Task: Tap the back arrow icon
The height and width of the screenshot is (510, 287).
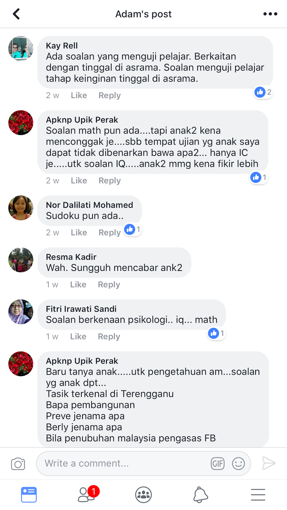Action: click(16, 14)
